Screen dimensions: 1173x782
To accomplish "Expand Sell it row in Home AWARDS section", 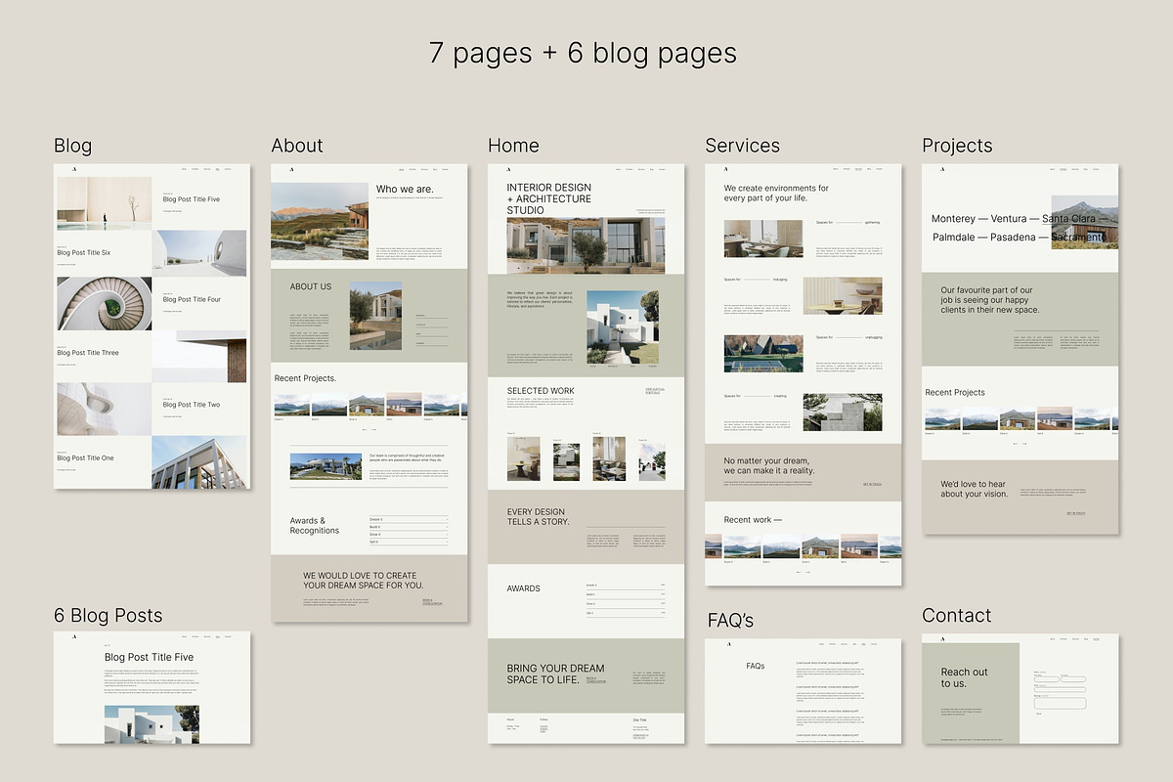I will click(626, 613).
